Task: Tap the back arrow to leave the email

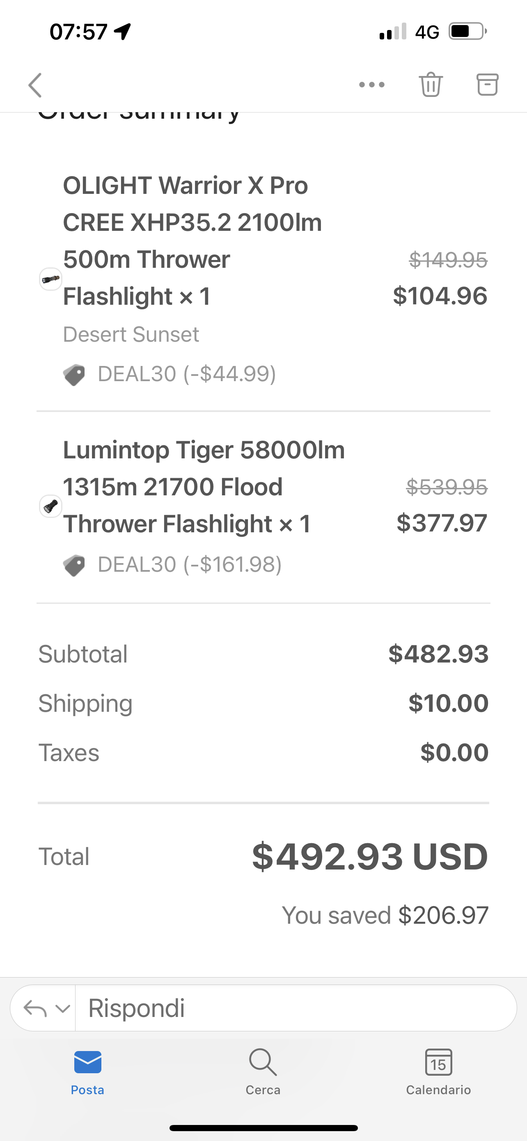Action: coord(35,85)
